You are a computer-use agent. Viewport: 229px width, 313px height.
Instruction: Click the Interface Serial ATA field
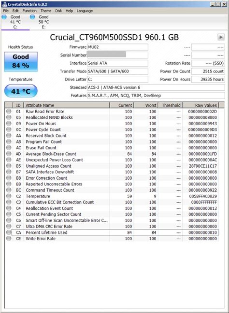click(118, 63)
